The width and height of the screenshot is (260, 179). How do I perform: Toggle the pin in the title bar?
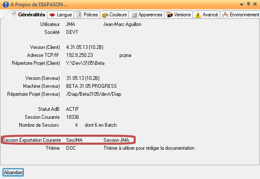pos(248,4)
